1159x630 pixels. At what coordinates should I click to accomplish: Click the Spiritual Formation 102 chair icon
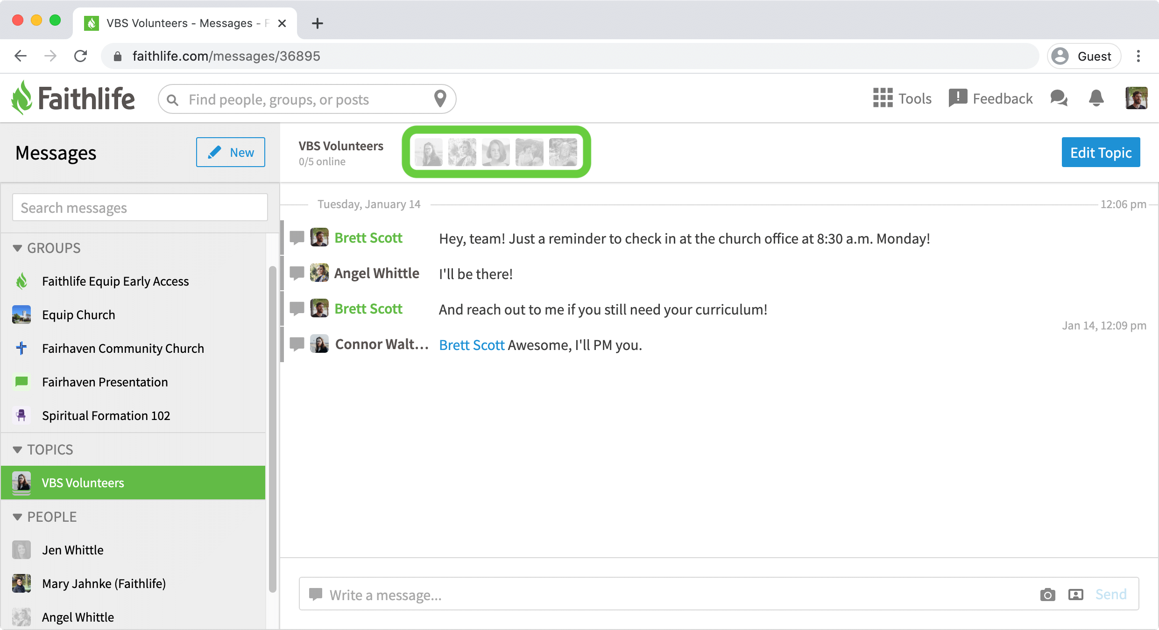[x=21, y=416]
